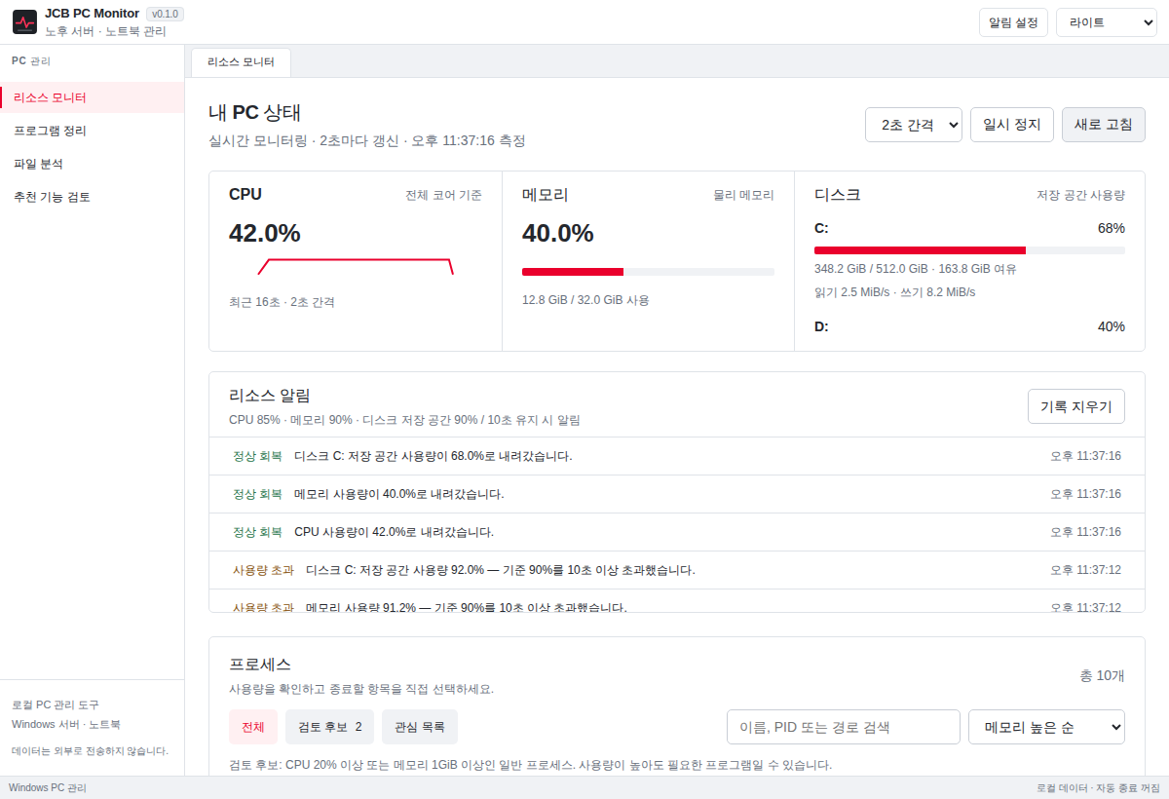Click the 저장 공간 사용량 caption
This screenshot has height=799, width=1169.
click(x=1080, y=195)
